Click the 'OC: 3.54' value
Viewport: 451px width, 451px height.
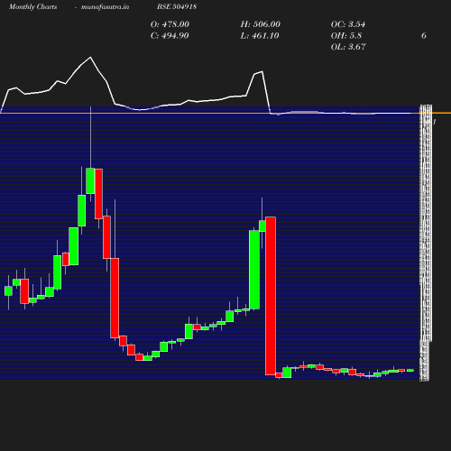(348, 24)
